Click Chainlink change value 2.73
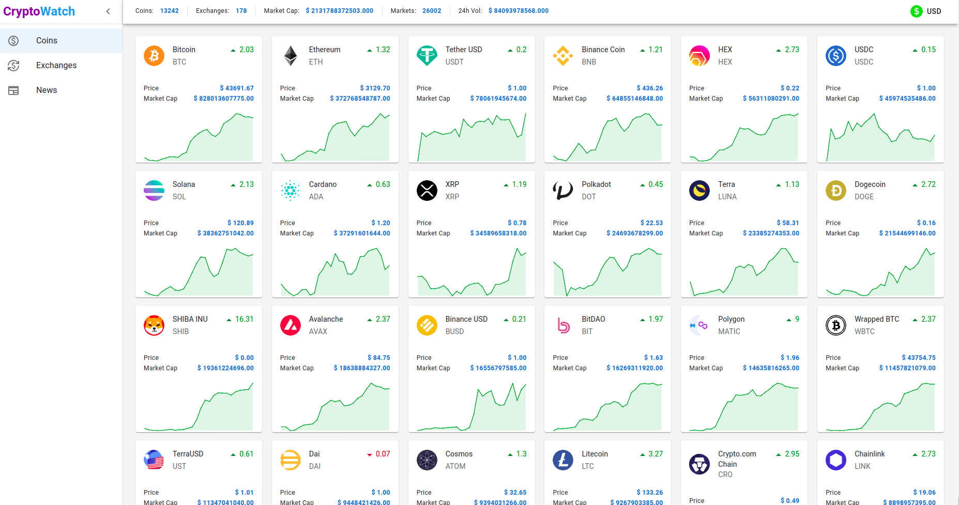959x505 pixels. tap(928, 454)
